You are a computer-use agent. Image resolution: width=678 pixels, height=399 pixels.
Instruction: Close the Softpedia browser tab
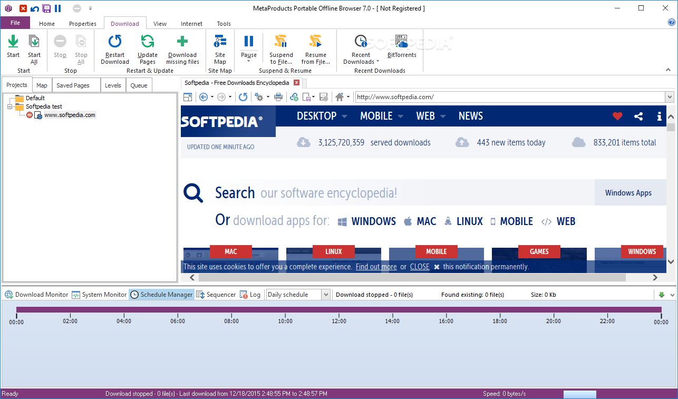(296, 83)
